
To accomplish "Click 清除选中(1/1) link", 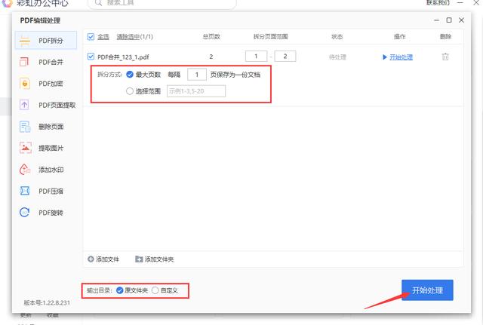I will 134,37.
